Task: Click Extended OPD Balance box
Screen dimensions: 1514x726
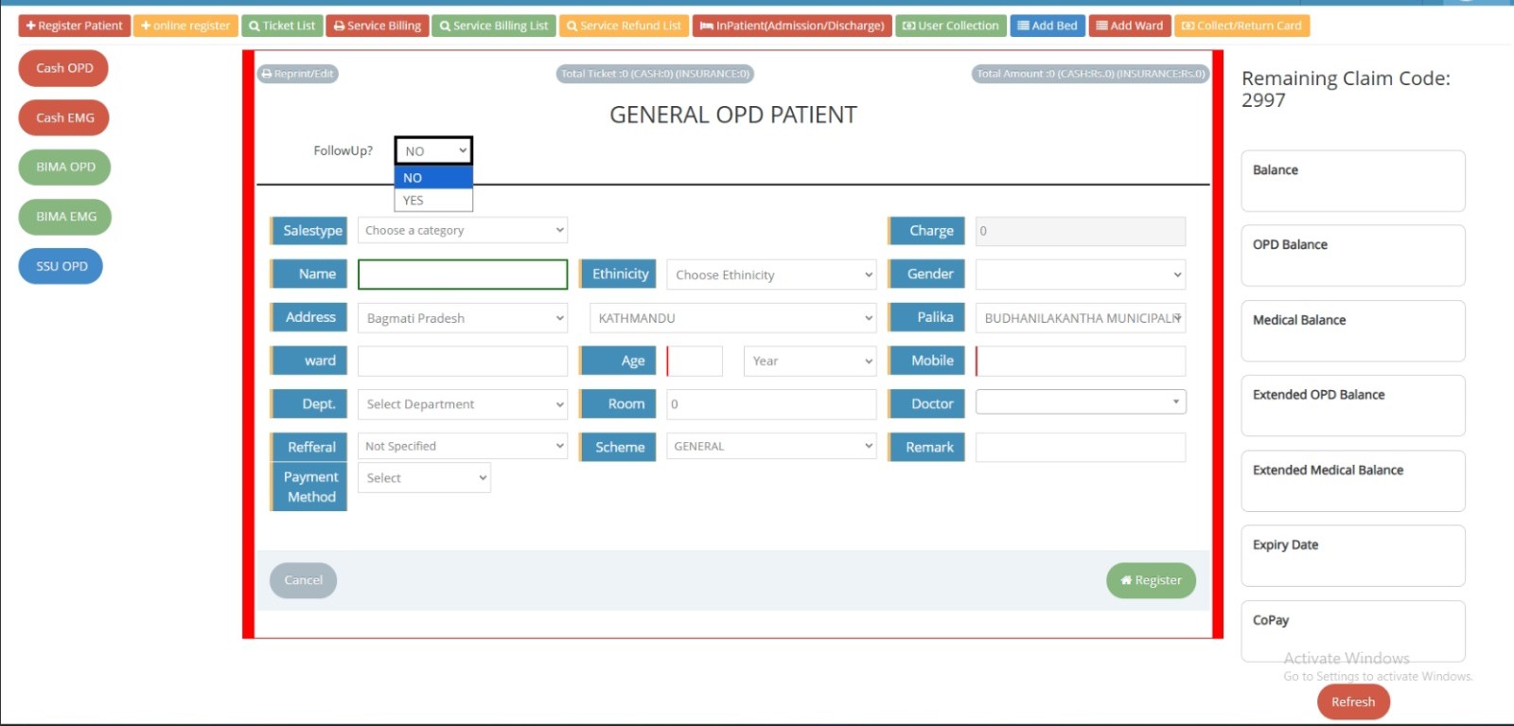Action: tap(1353, 406)
